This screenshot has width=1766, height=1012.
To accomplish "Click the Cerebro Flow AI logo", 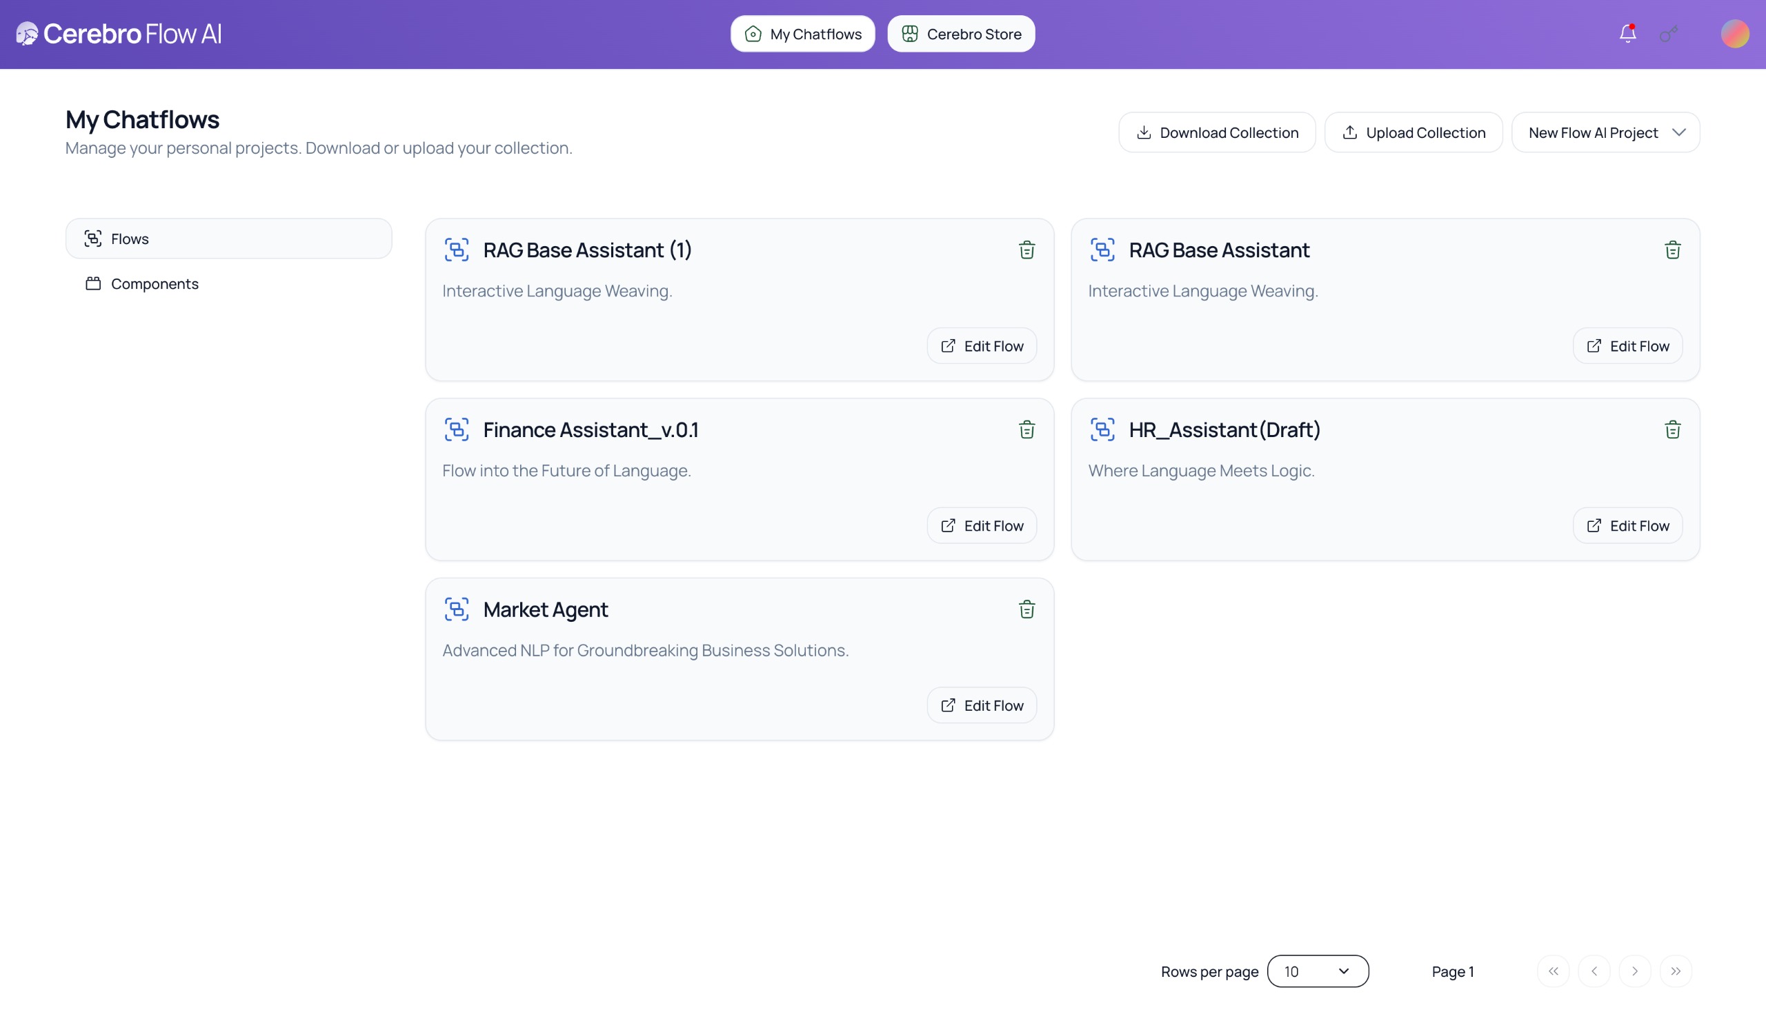I will [118, 33].
